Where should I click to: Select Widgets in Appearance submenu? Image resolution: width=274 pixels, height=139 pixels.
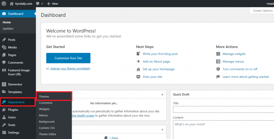[x=44, y=109]
